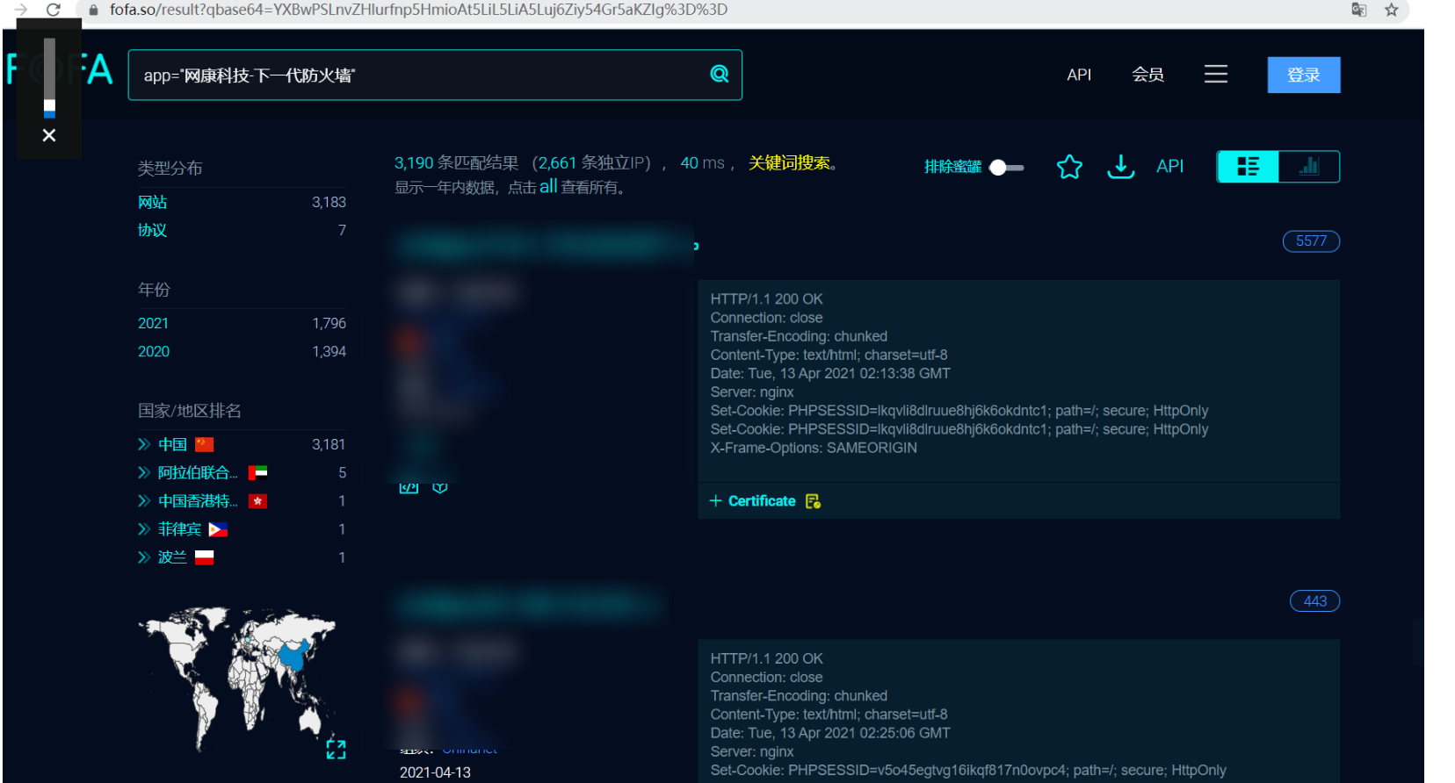Viewport: 1455px width, 783px height.
Task: Click the 2021-04-13 date text
Action: coord(435,772)
